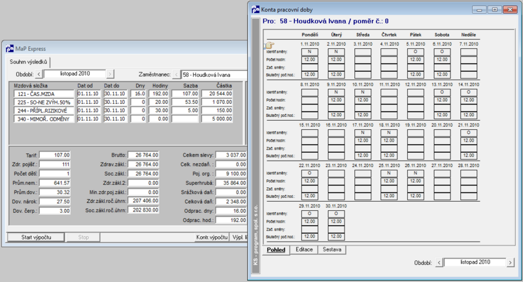Click the Tarif field 107.00

pyautogui.click(x=55, y=155)
